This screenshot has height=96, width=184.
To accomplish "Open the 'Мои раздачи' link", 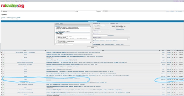I will click(x=111, y=35).
